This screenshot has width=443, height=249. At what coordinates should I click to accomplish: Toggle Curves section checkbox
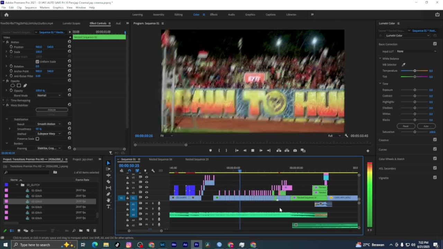click(x=435, y=149)
